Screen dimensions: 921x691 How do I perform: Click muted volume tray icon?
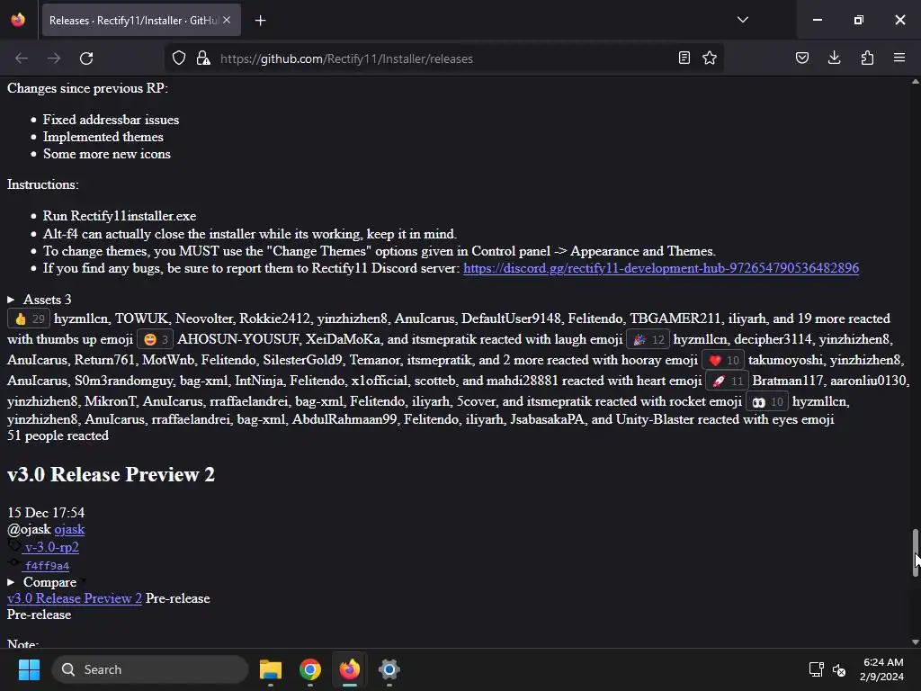tap(839, 669)
